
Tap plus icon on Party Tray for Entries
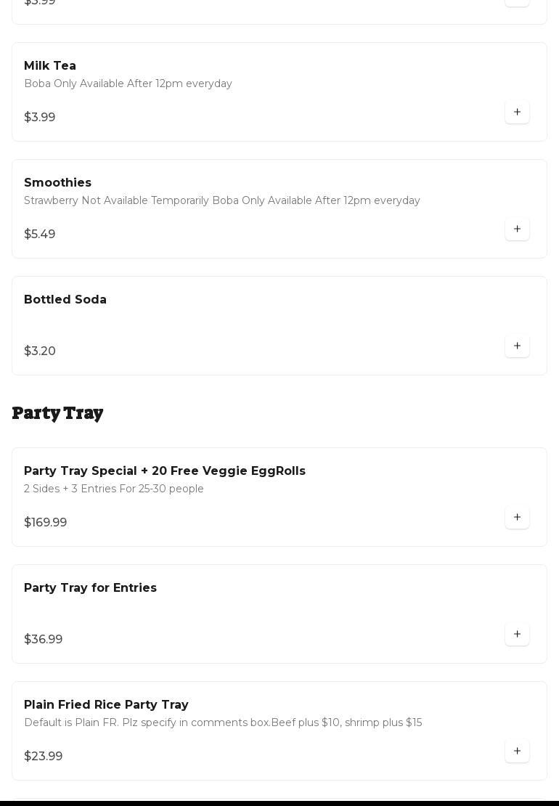tap(517, 635)
